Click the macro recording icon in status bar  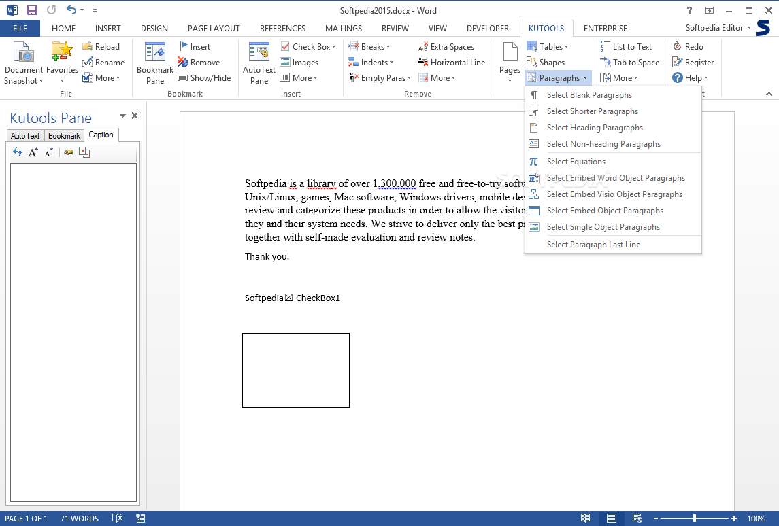141,518
